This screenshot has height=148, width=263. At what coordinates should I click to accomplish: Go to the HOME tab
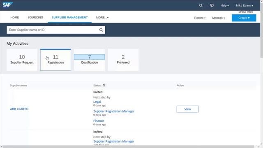click(15, 17)
